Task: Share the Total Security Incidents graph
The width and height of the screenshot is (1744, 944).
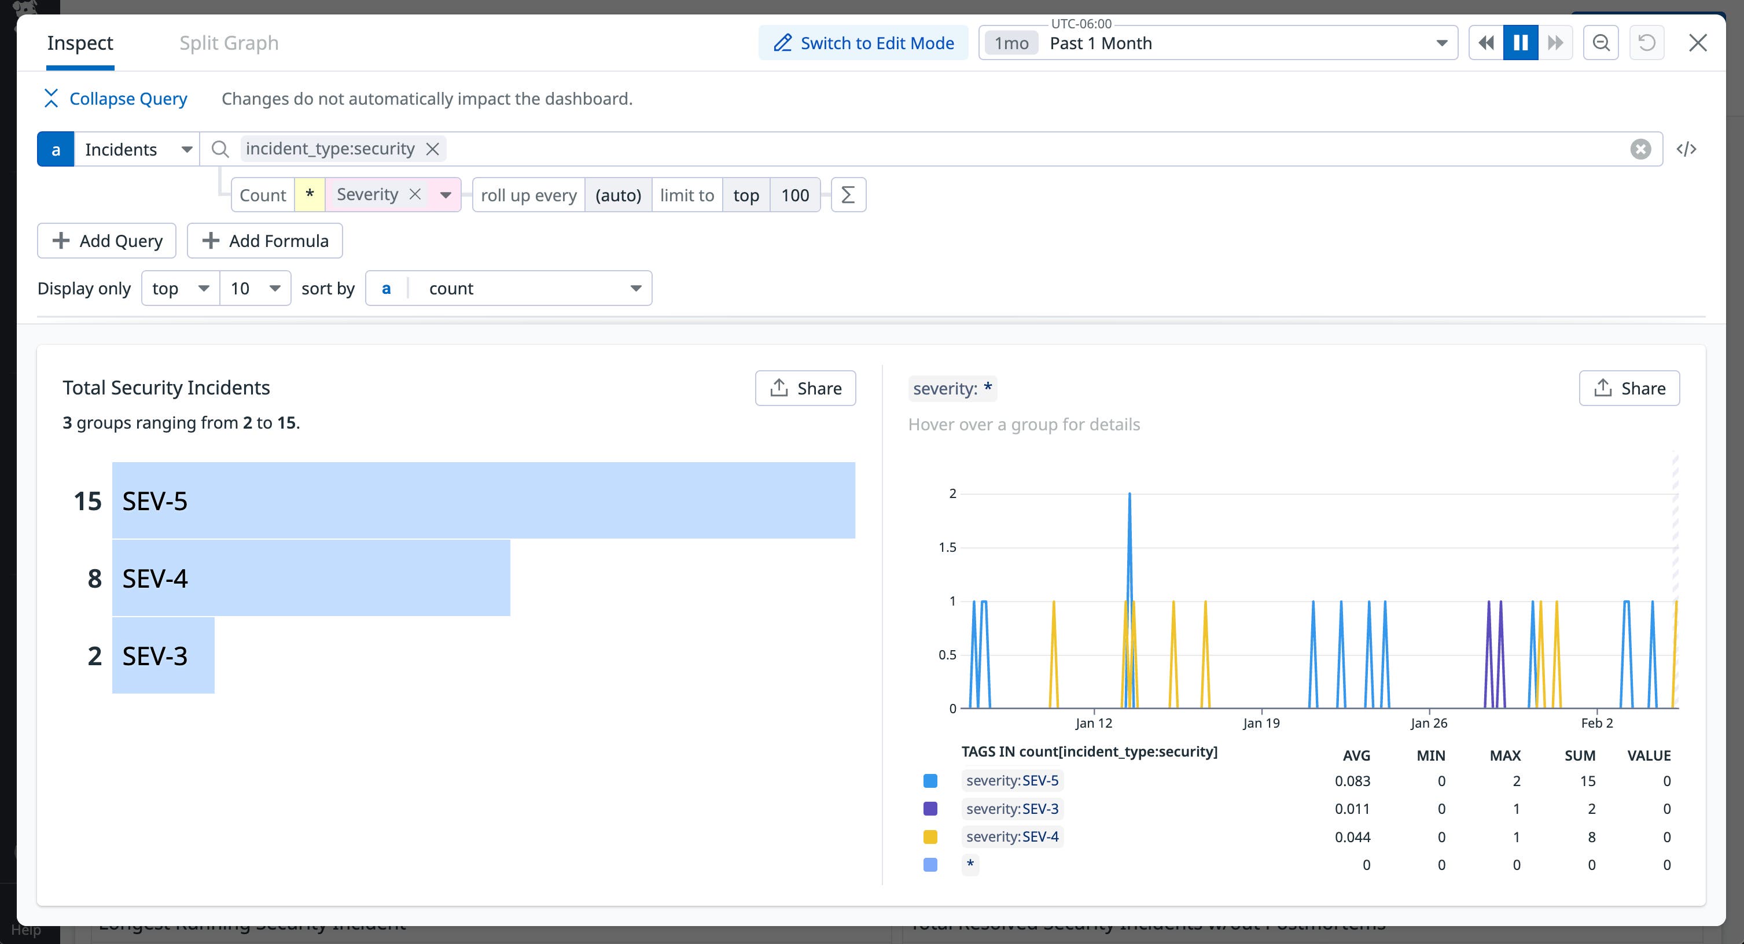Action: (x=805, y=388)
